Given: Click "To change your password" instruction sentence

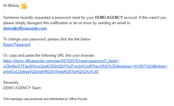Looking at the screenshot, I should pos(47,39).
